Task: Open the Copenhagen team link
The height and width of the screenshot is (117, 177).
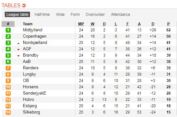Action: pyautogui.click(x=34, y=36)
